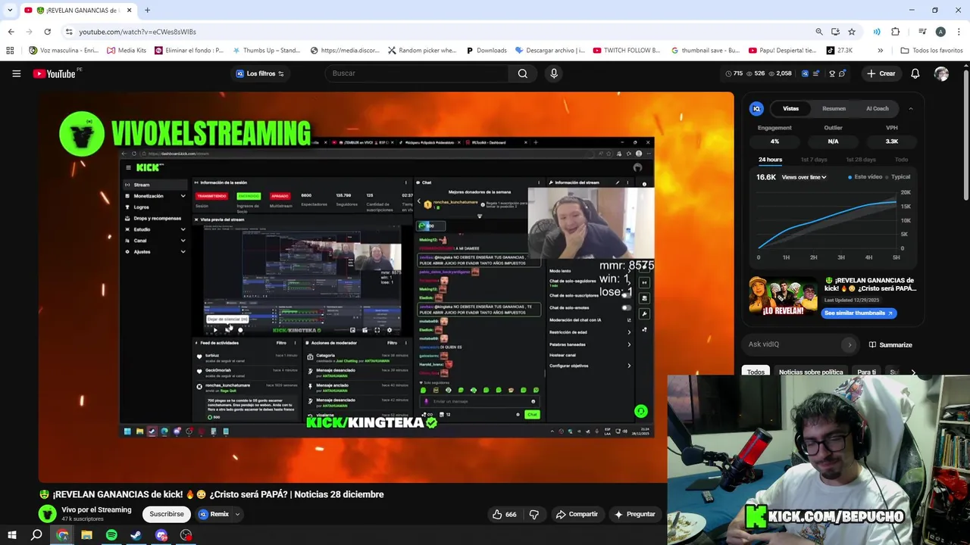Open Views over time dropdown
This screenshot has width=970, height=545.
click(804, 177)
